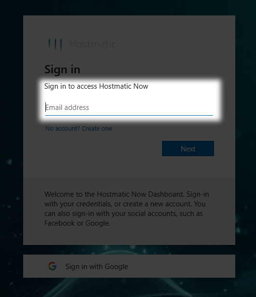Focus the Email address input field

click(129, 108)
